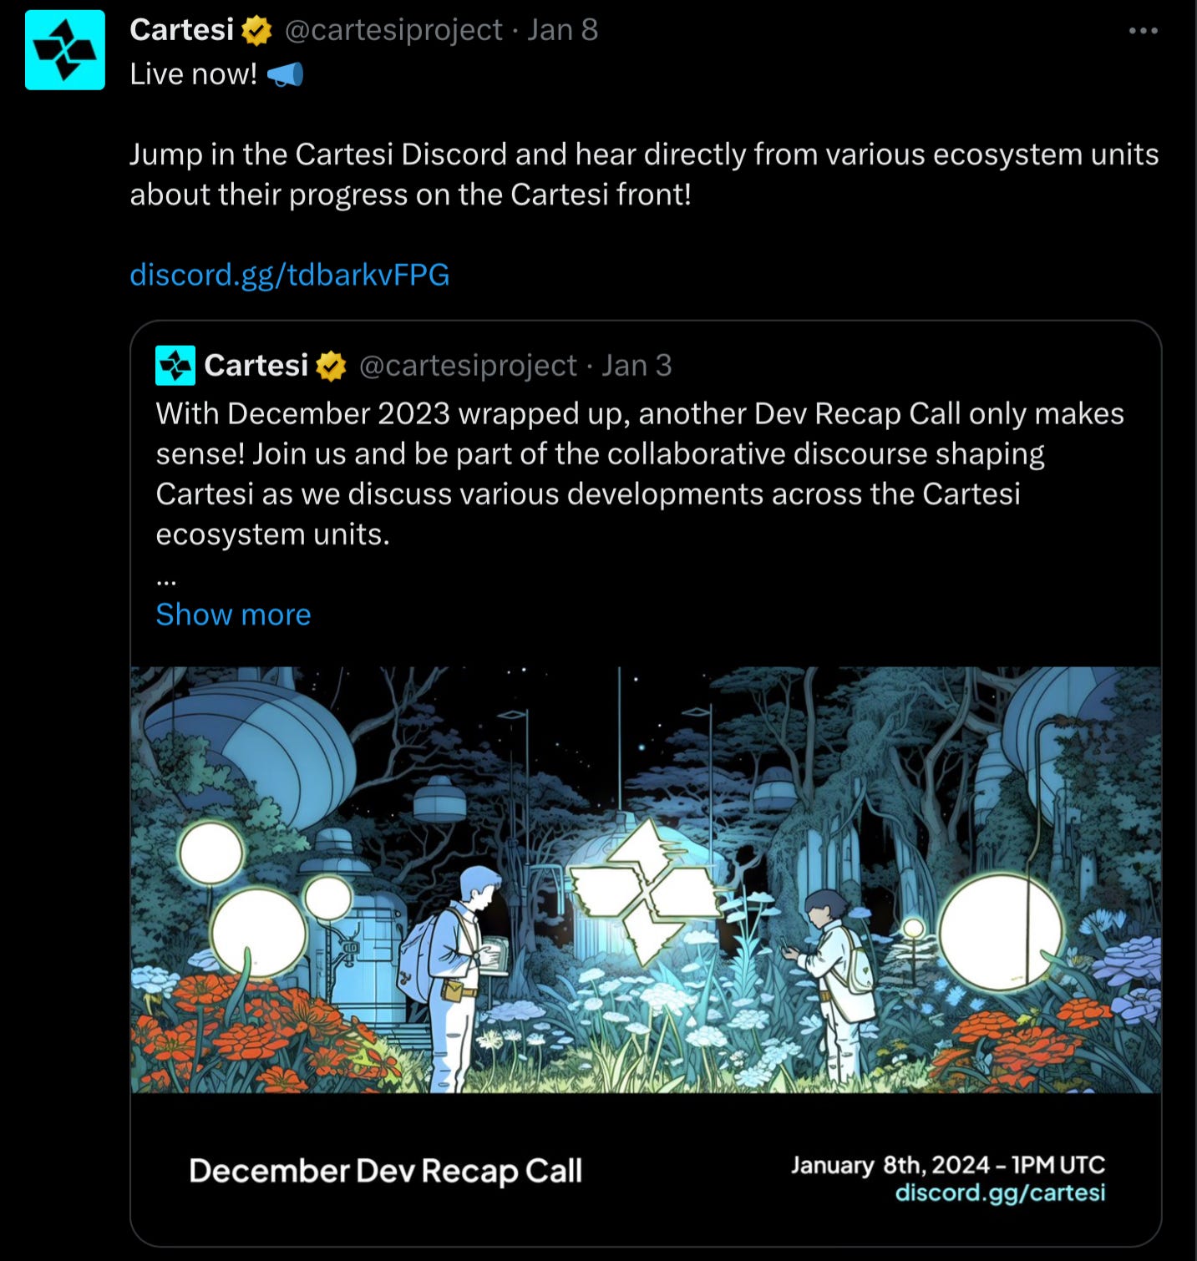Open Cartesi profile avatar at top left
The image size is (1197, 1261).
(65, 50)
